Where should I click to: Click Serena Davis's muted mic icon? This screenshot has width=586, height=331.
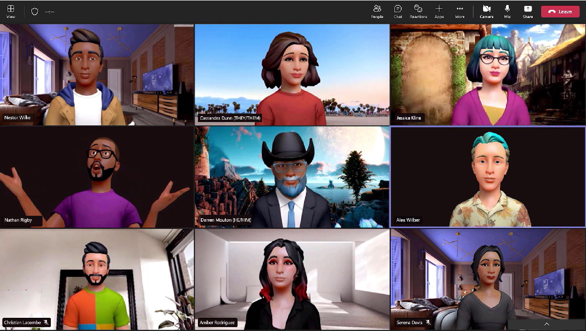click(428, 322)
